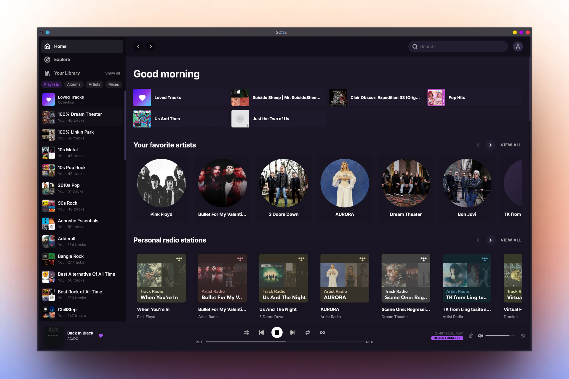
Task: Open the Back In Black album art
Action: [54, 336]
